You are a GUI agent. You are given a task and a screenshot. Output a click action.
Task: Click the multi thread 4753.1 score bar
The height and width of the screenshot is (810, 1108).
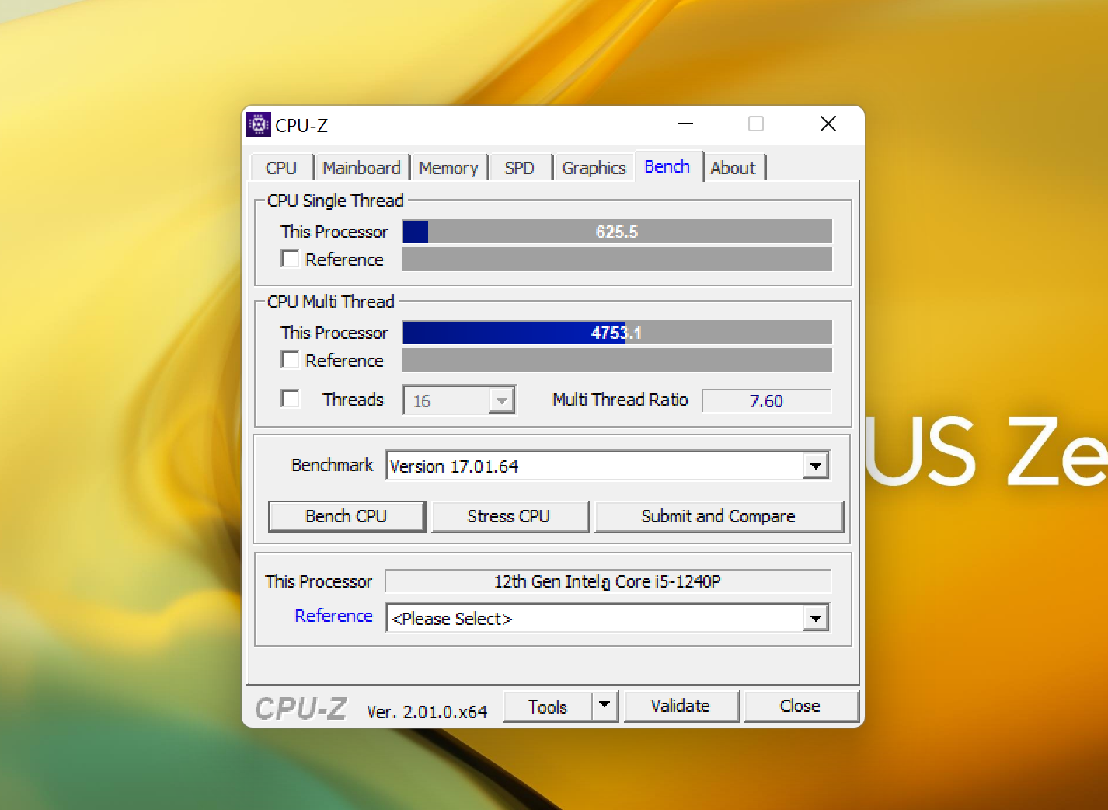pyautogui.click(x=617, y=333)
